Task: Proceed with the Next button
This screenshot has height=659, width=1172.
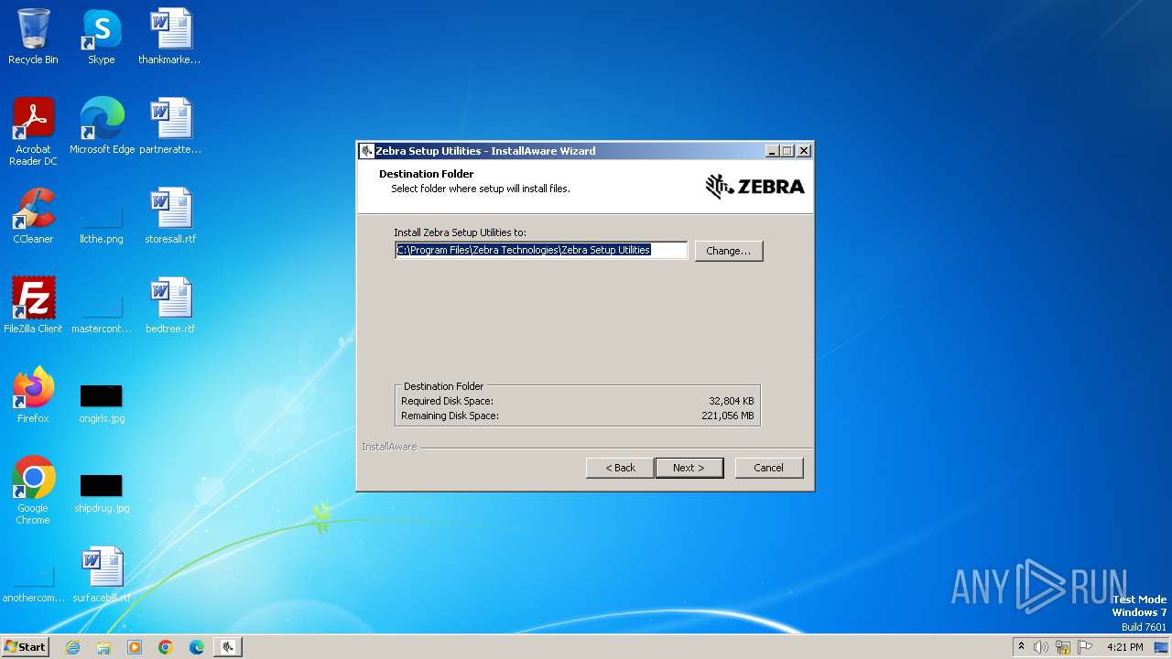Action: click(689, 468)
